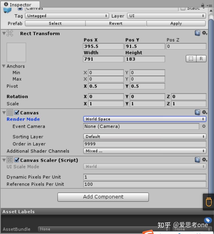The height and width of the screenshot is (234, 214).
Task: Click the Prefab Revert button
Action: [116, 23]
